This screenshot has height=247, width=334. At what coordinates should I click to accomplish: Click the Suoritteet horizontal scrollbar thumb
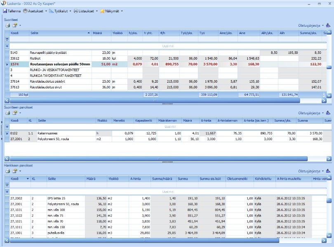(155, 100)
